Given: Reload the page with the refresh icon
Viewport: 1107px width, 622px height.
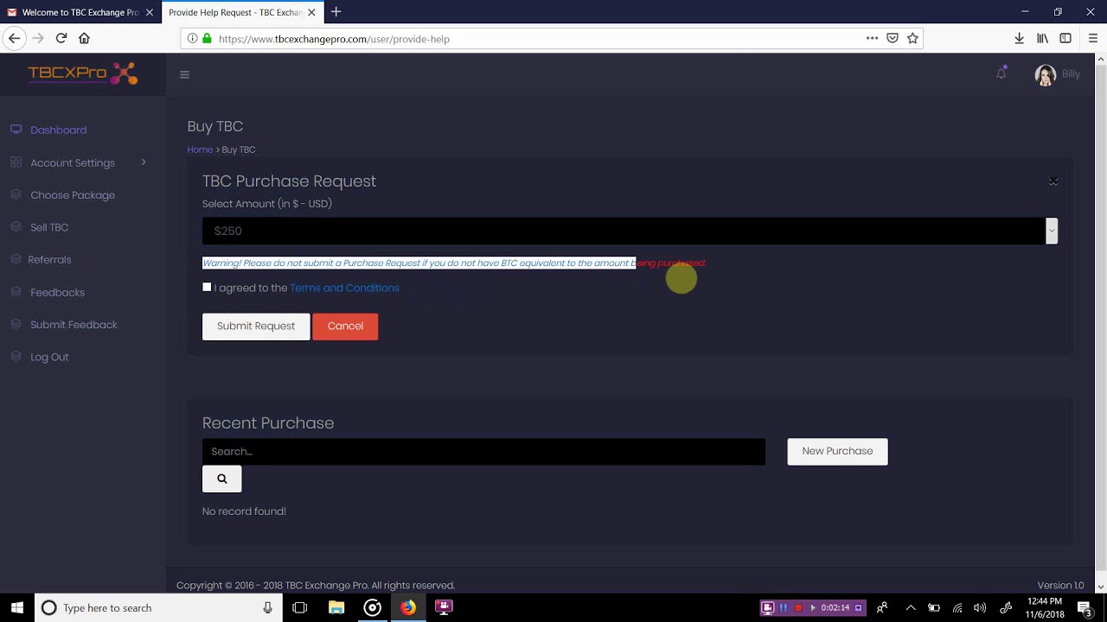Looking at the screenshot, I should click(61, 38).
